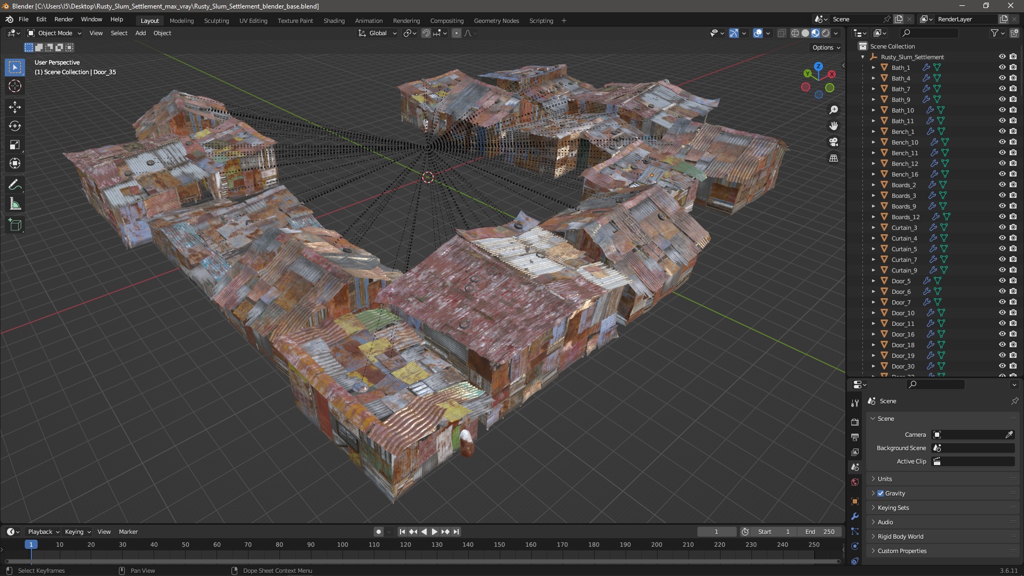Open the Render properties tab
Screen dimensions: 1024x576
pyautogui.click(x=855, y=422)
